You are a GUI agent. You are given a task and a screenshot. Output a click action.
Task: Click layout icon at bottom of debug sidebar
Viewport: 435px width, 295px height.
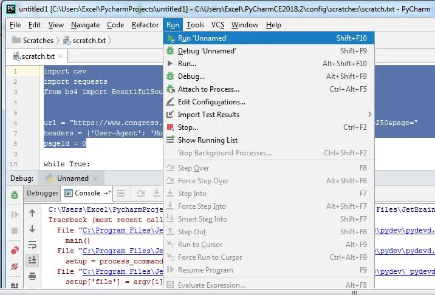point(15,285)
